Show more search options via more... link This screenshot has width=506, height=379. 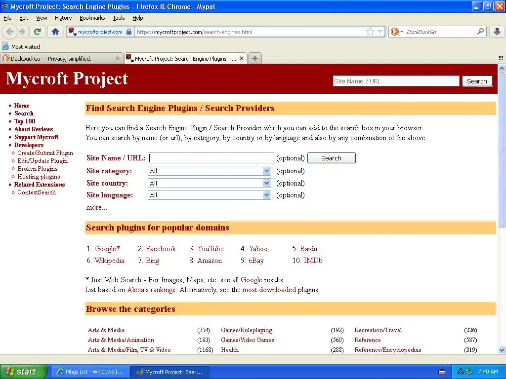pyautogui.click(x=96, y=208)
